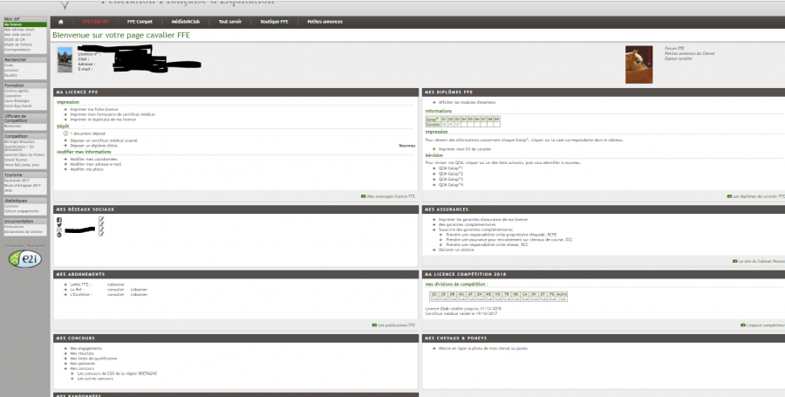
Task: Open Calendrier under Formation in sidebar
Action: (13, 96)
